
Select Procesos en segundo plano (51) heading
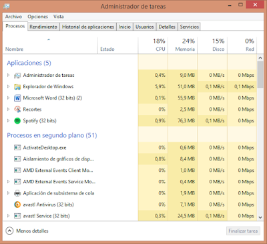[x=52, y=135]
